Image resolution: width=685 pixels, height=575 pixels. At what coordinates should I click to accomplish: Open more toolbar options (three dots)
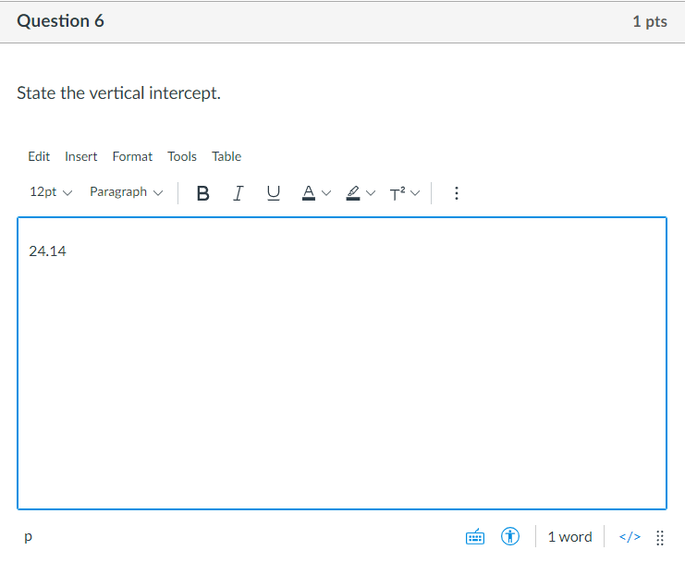pyautogui.click(x=457, y=192)
